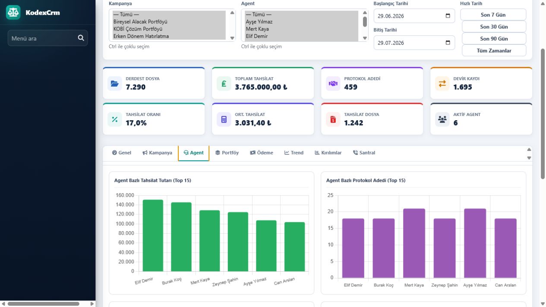Choose the Tüm Zamanlar quick date
Screen dimensions: 546x307
click(494, 50)
